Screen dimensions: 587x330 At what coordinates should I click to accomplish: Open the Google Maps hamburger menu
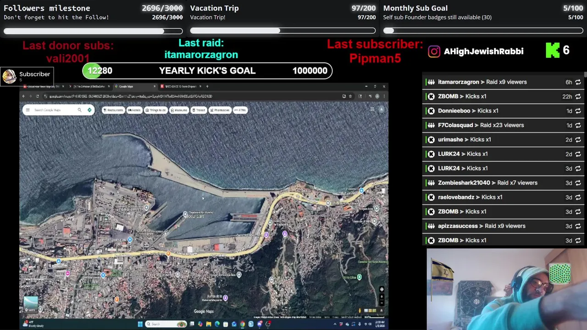pos(28,110)
